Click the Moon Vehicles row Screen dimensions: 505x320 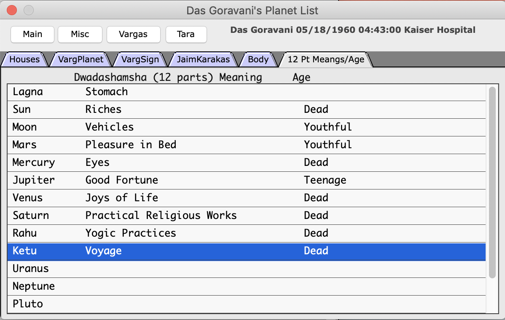click(246, 127)
